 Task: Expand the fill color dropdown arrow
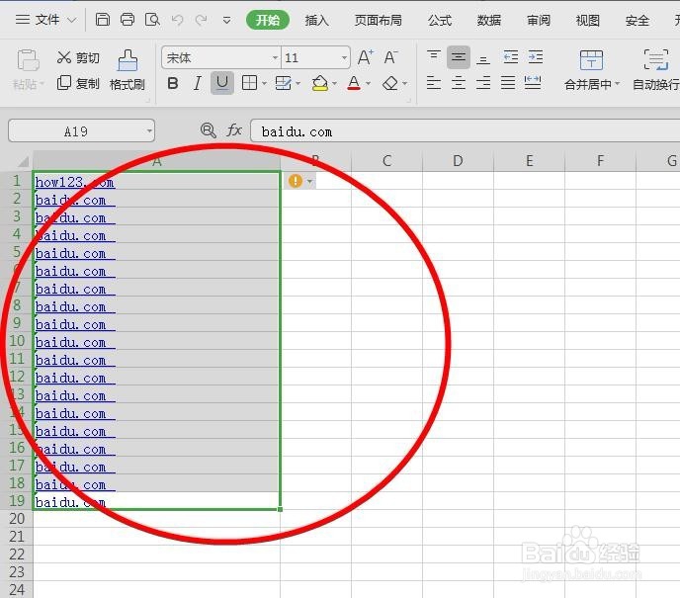click(334, 83)
